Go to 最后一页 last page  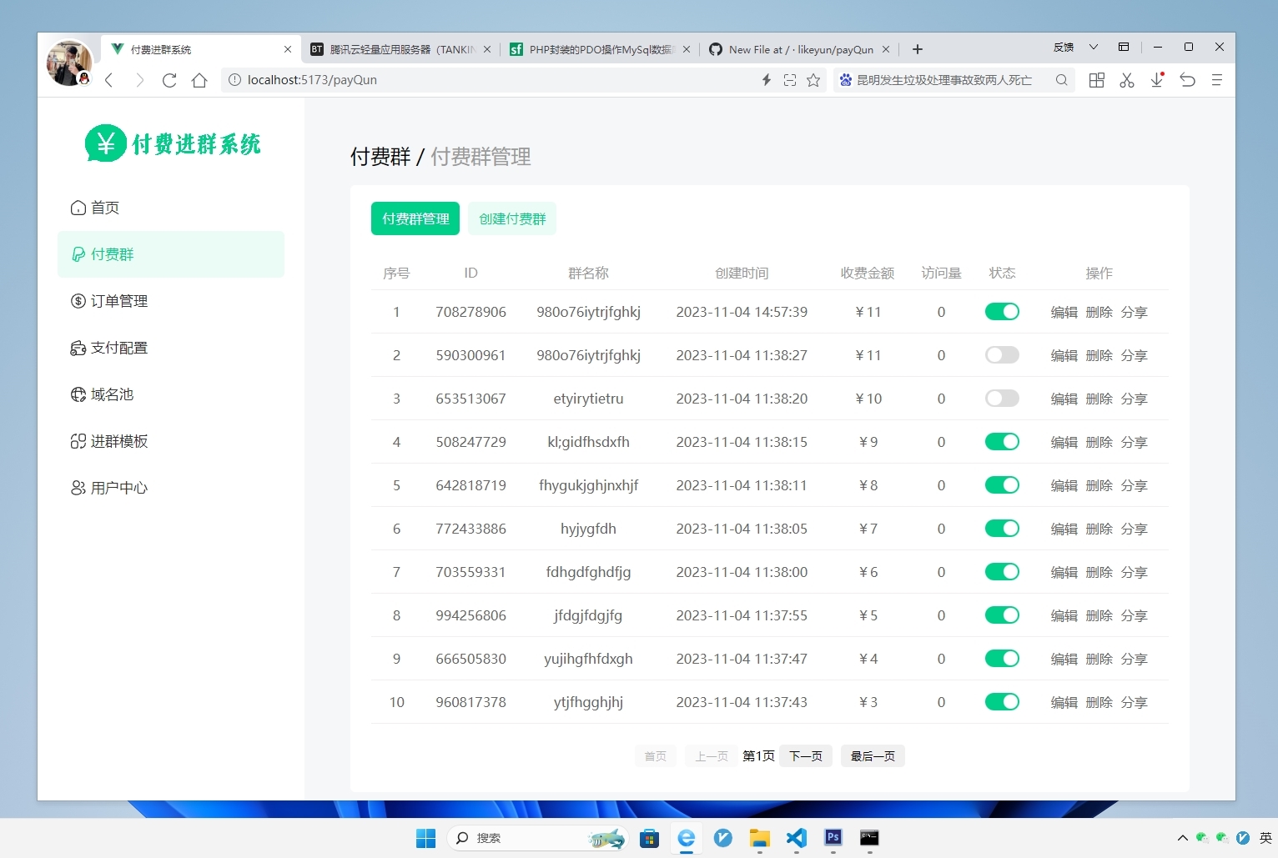tap(872, 755)
